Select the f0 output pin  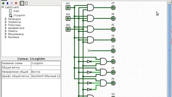113,83
